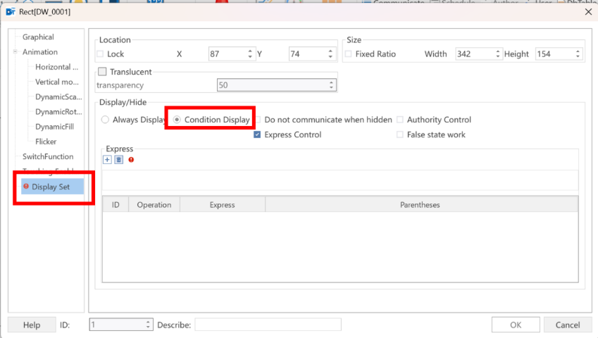Viewport: 598px width, 338px height.
Task: Collapse the Animation tree node
Action: tap(15, 51)
